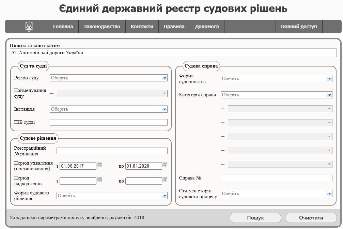Viewport: 343px width, 229px height.
Task: Open calendar for decision period start date
Action: [99, 165]
